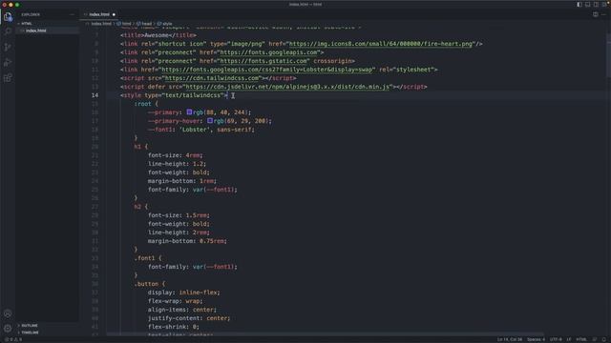Open the Accounts menu icon
The width and height of the screenshot is (611, 343).
tap(8, 313)
